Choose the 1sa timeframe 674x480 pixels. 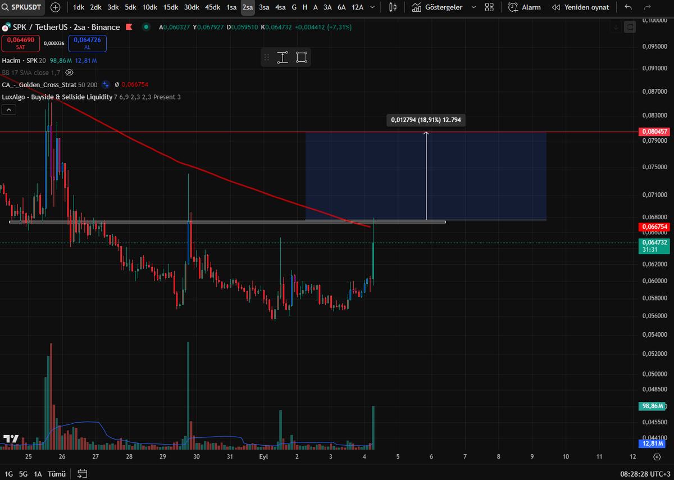pyautogui.click(x=231, y=7)
